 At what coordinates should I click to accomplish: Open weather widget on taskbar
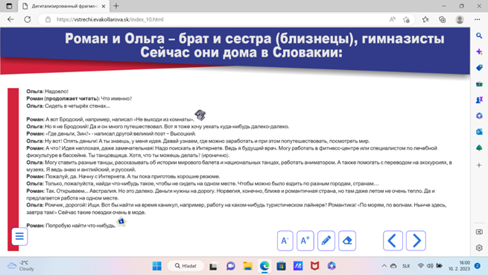tap(21, 266)
